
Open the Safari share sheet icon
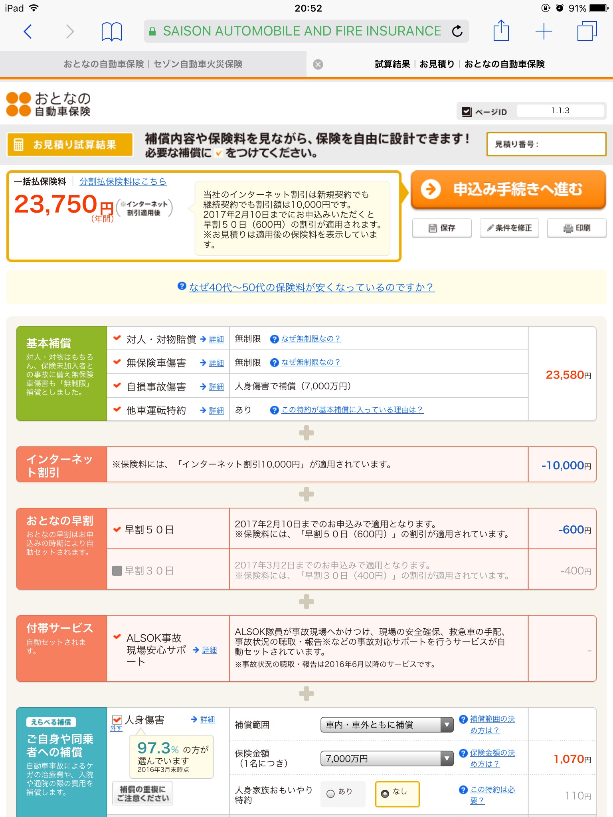click(501, 31)
